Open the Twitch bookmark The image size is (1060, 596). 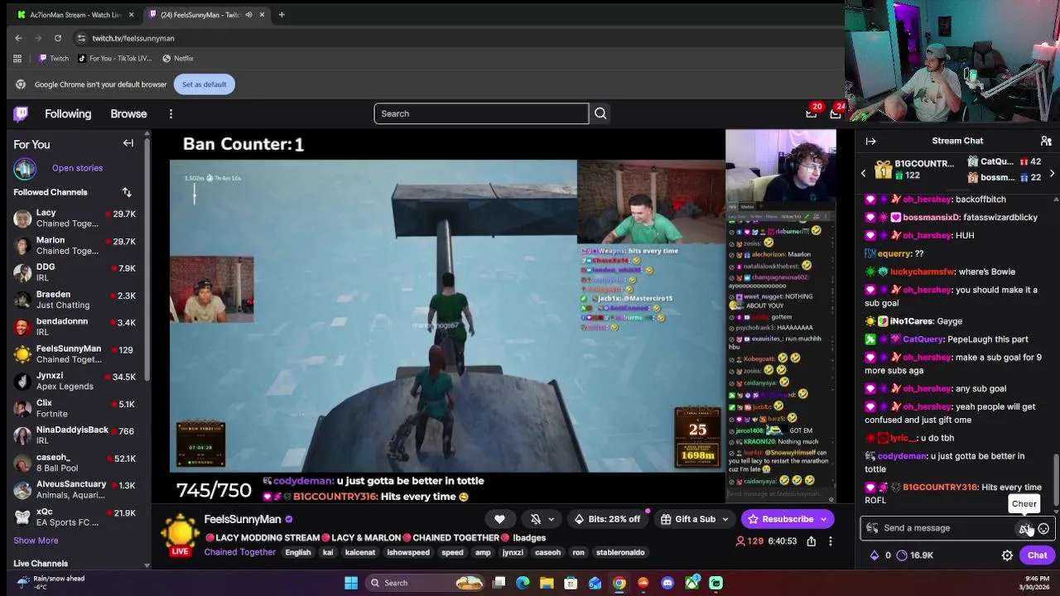(54, 58)
